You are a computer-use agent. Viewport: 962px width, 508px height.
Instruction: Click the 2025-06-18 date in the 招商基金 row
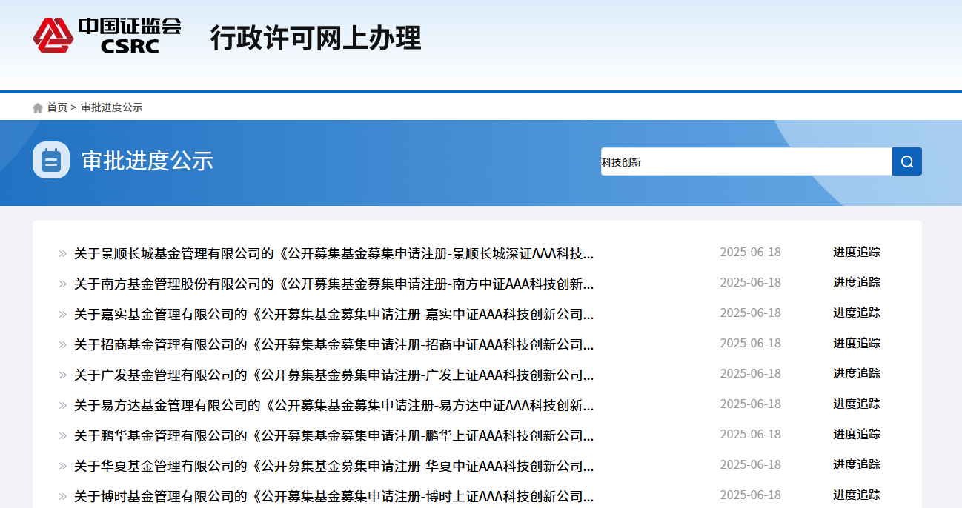[x=751, y=343]
